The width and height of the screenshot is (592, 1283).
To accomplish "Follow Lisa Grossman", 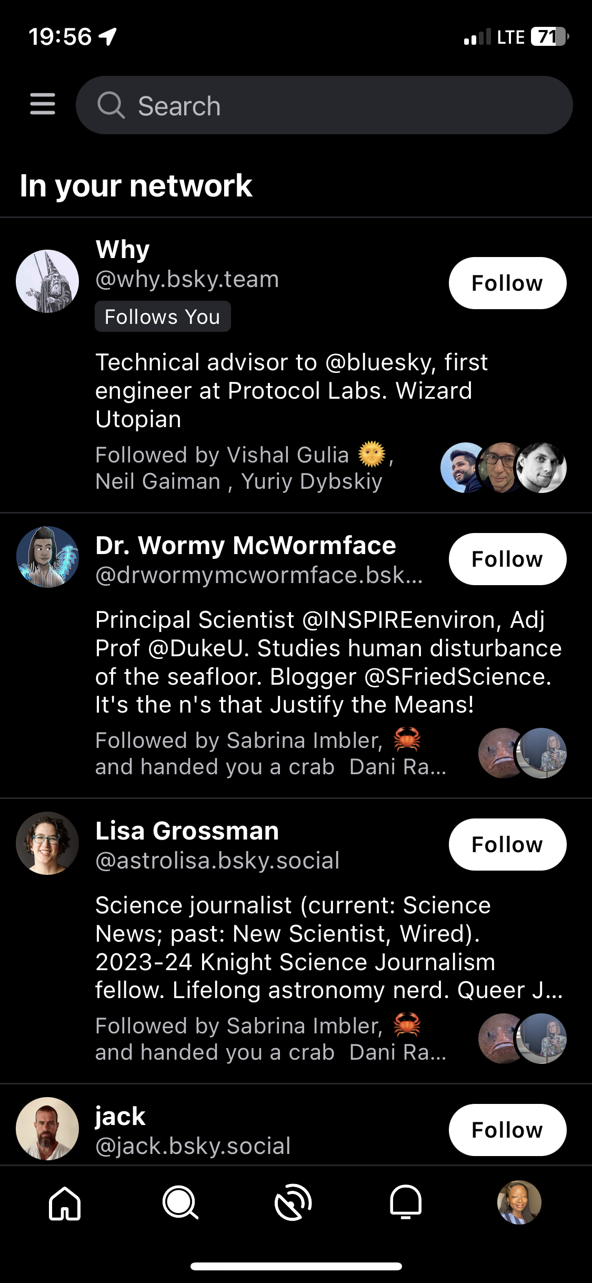I will [507, 845].
